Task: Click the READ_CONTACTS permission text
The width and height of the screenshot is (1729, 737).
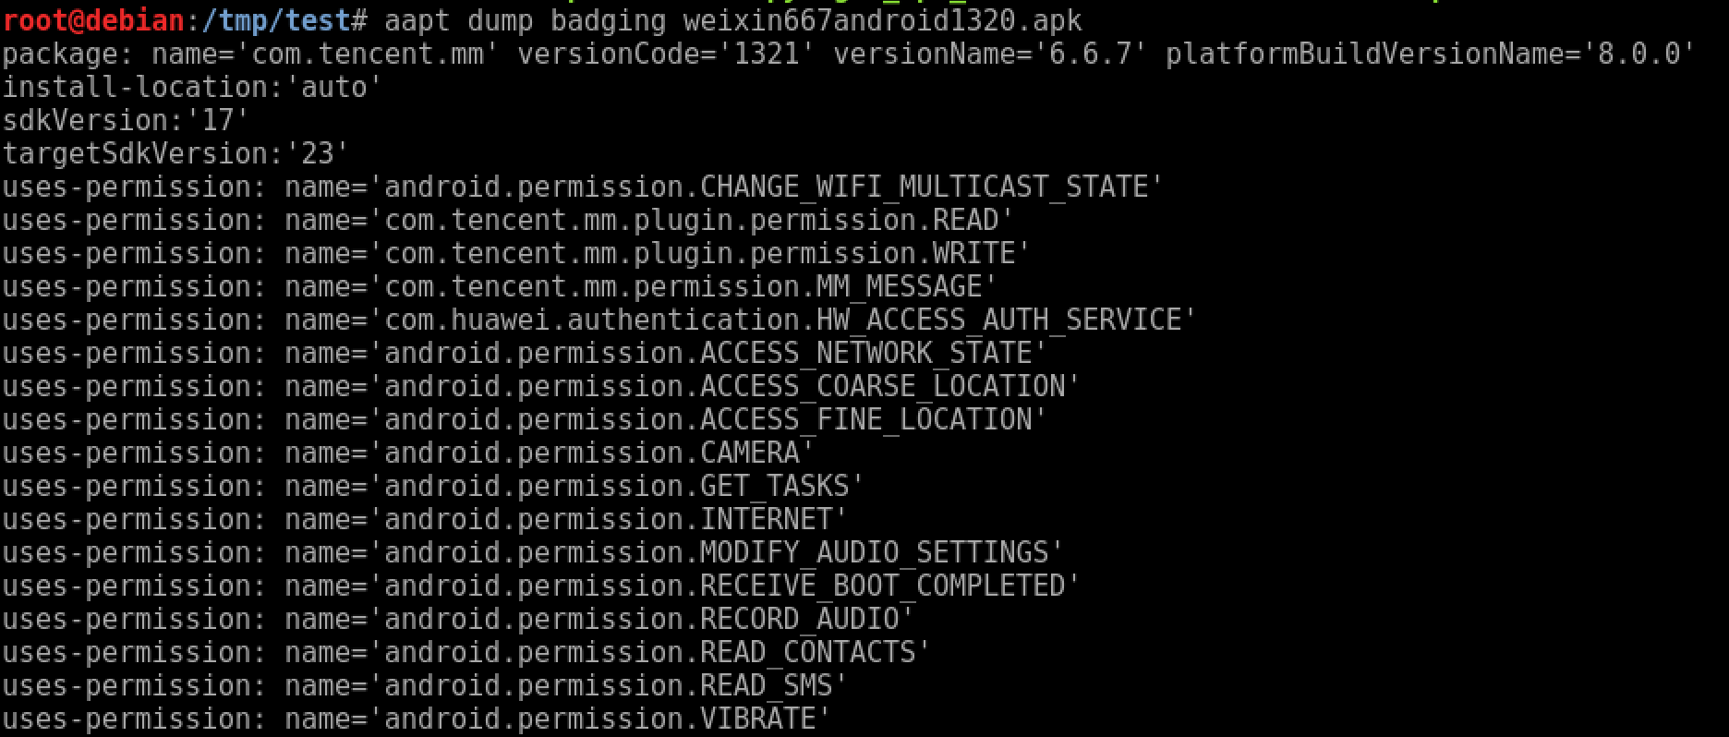Action: click(807, 652)
